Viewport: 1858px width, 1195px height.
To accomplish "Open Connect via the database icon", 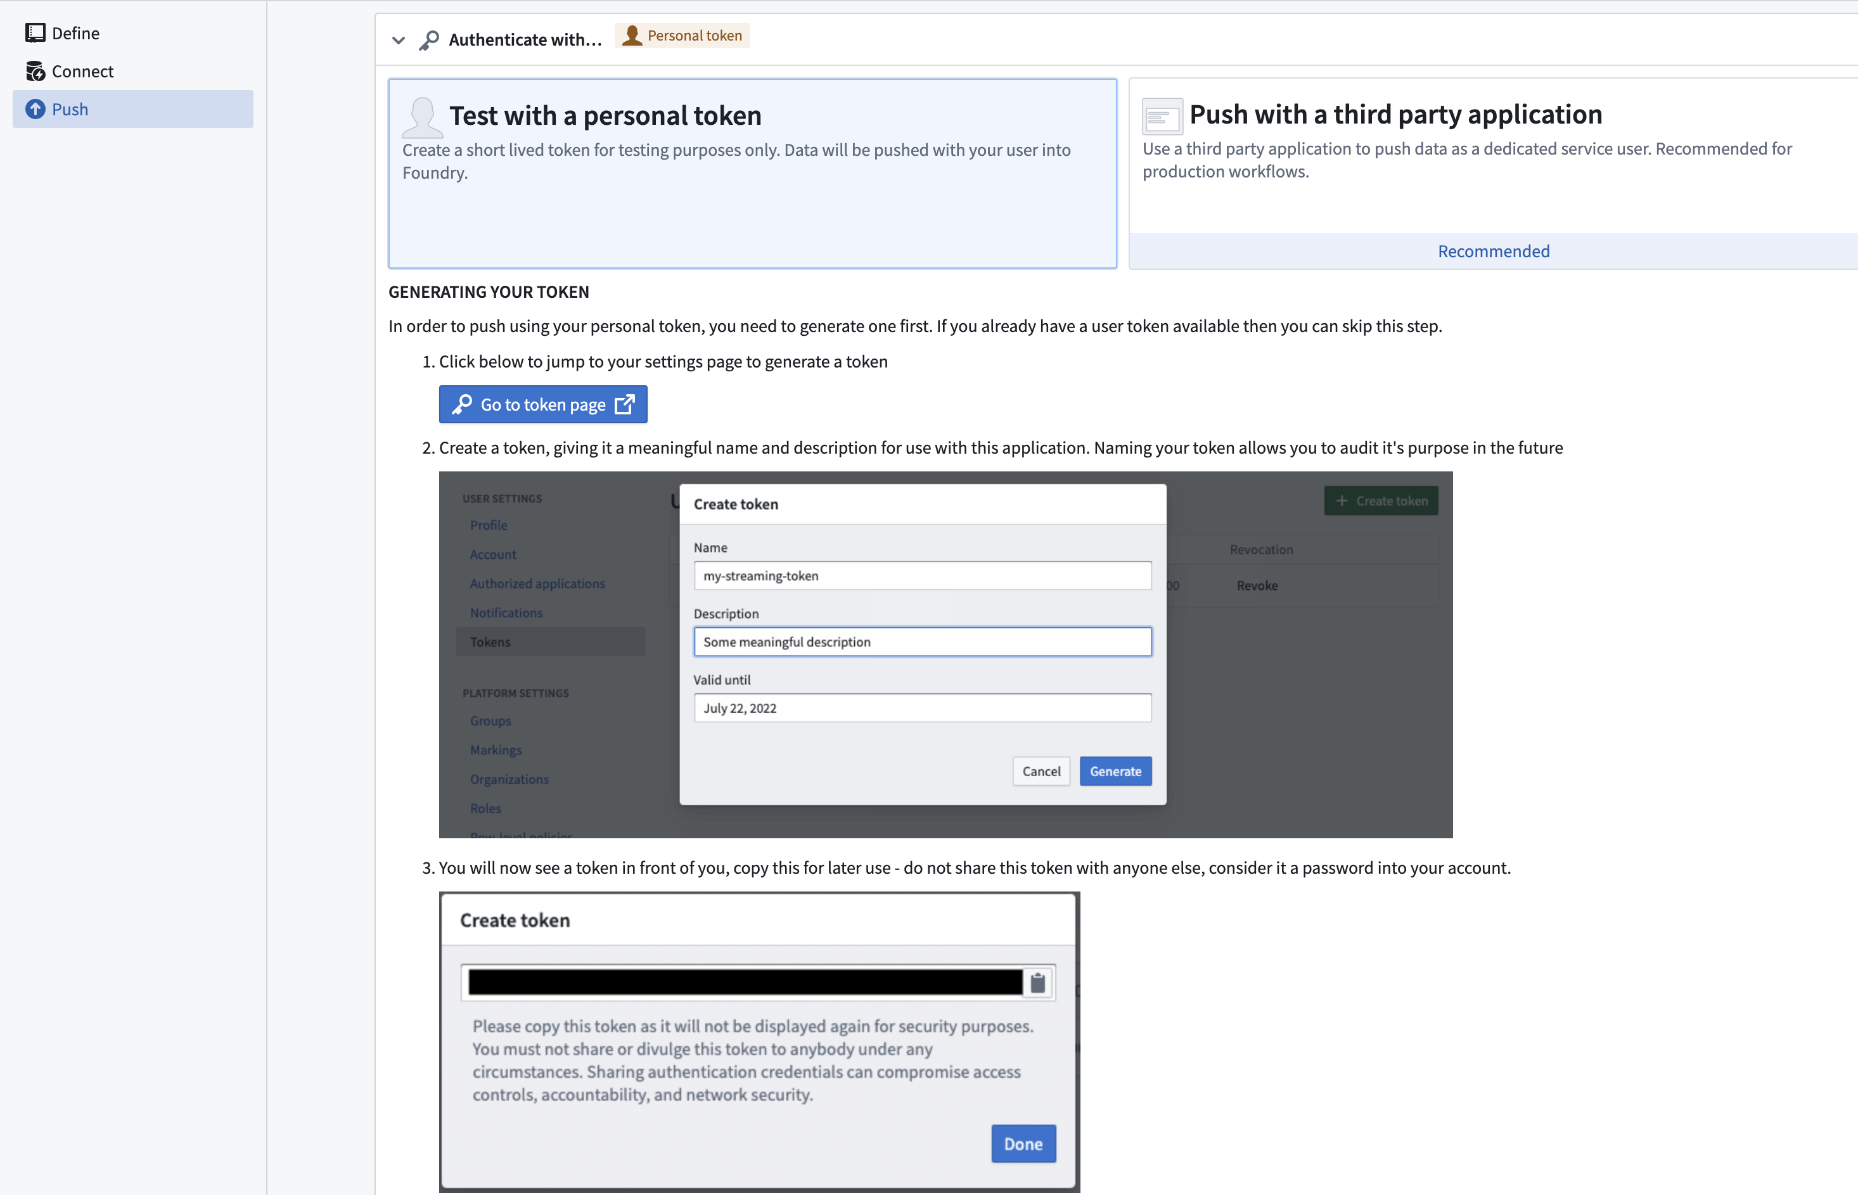I will point(35,70).
